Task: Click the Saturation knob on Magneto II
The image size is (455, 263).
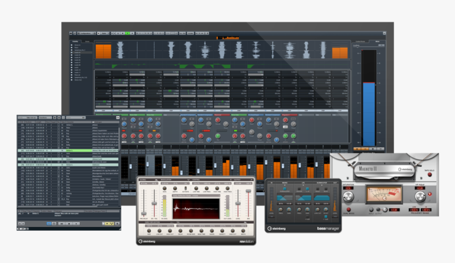Action: click(x=349, y=196)
